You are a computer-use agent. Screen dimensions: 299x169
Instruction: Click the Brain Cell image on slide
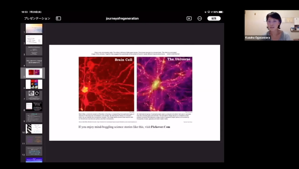[x=107, y=84]
